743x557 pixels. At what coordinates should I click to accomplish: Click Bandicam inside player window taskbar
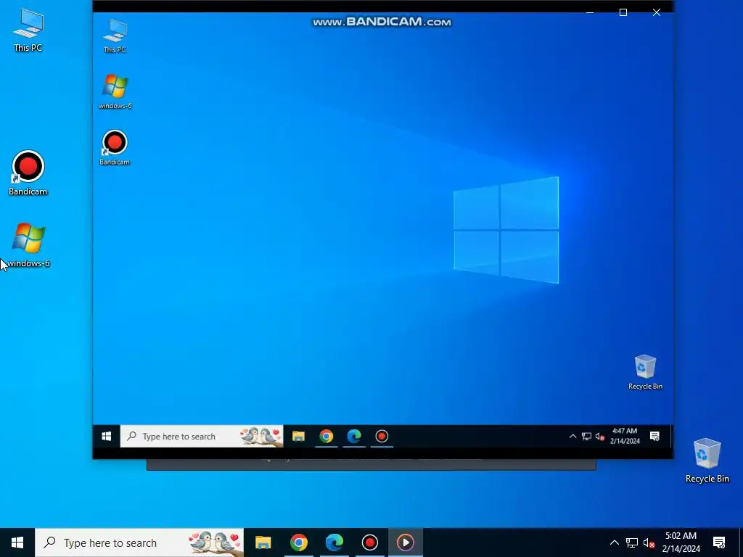382,436
